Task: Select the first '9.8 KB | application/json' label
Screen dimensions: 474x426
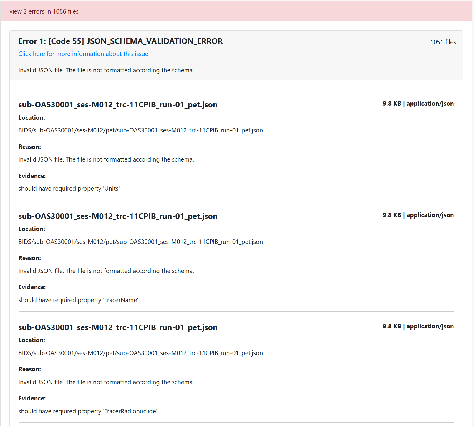Action: pyautogui.click(x=418, y=103)
